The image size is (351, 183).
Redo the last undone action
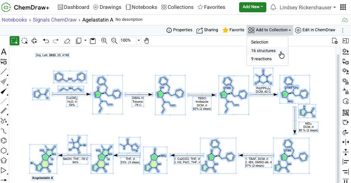[x=56, y=41]
